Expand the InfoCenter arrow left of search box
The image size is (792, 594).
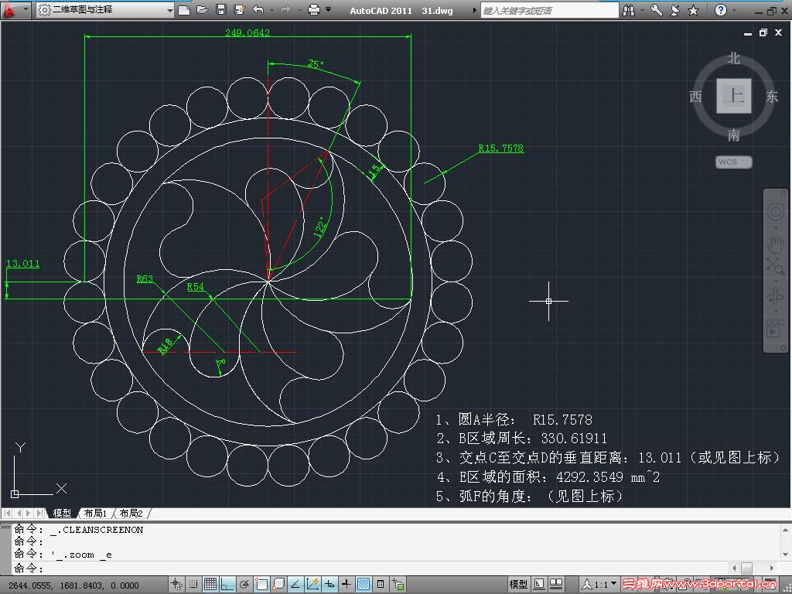(474, 10)
